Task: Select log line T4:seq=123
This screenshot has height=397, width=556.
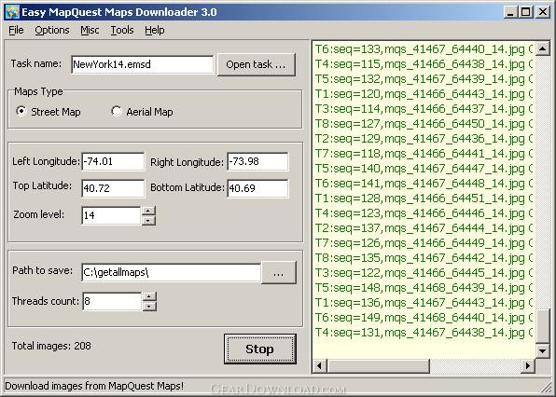Action: [424, 212]
